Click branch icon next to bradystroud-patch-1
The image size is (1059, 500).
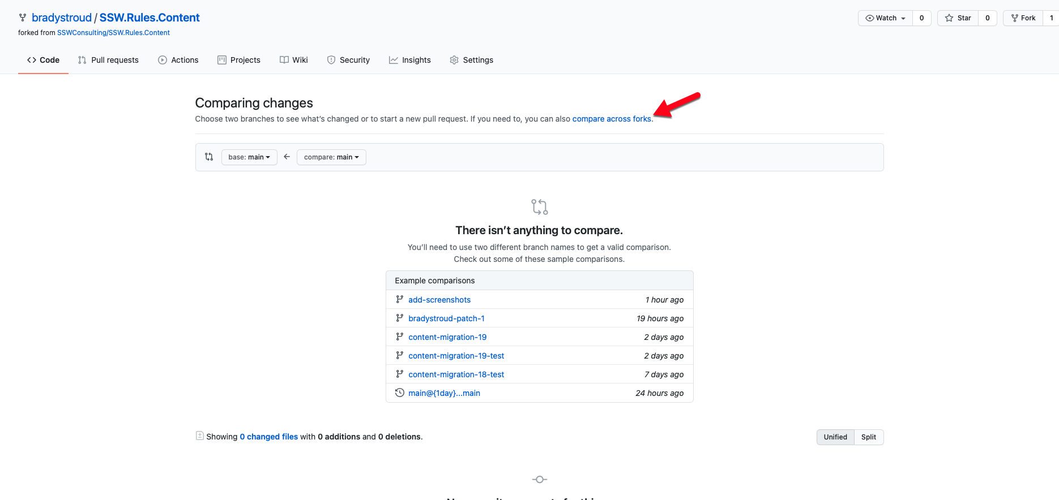tap(399, 318)
